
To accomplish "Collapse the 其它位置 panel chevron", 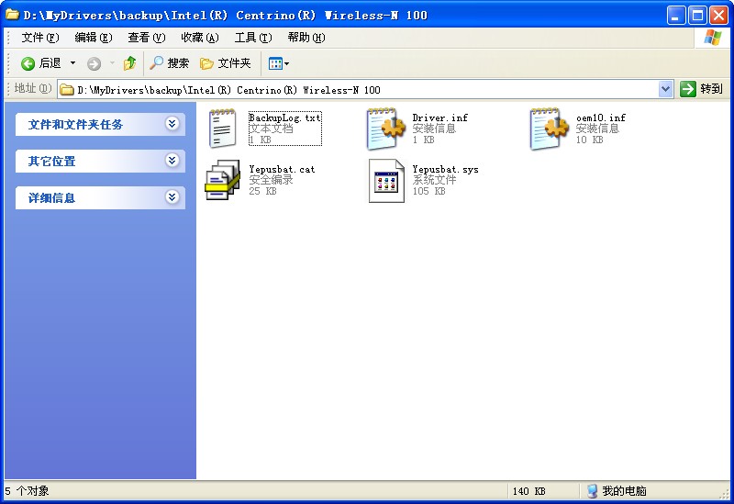I will pyautogui.click(x=172, y=161).
